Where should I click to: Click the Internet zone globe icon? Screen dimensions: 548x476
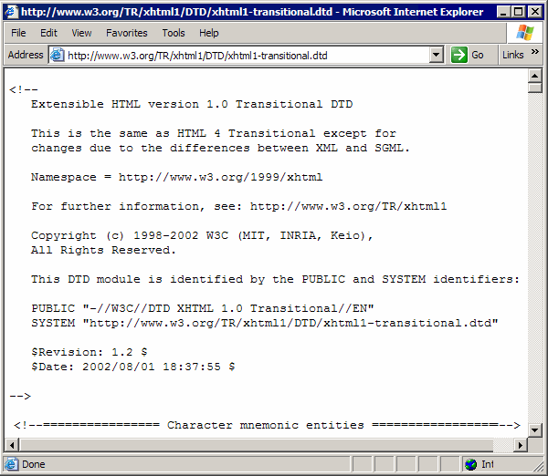(x=470, y=464)
